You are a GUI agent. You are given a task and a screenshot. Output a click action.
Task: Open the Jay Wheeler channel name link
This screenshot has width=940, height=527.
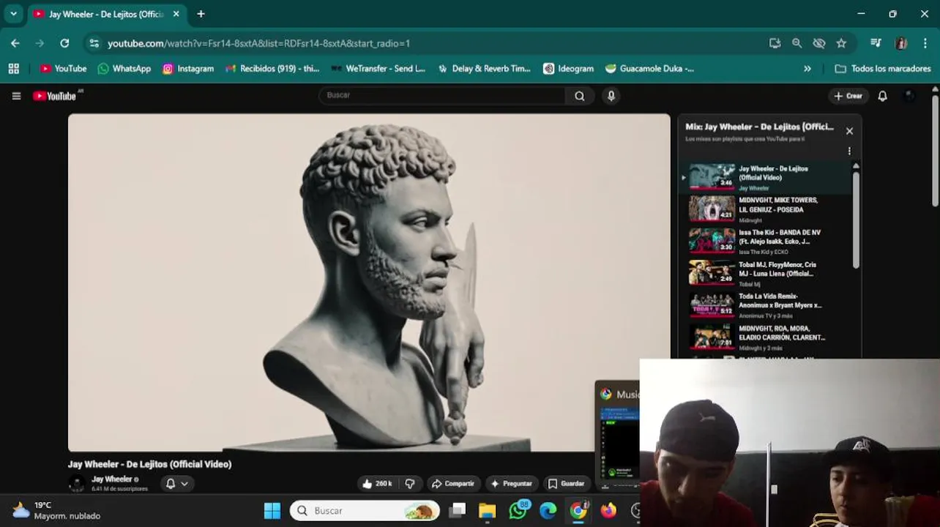[x=111, y=479]
